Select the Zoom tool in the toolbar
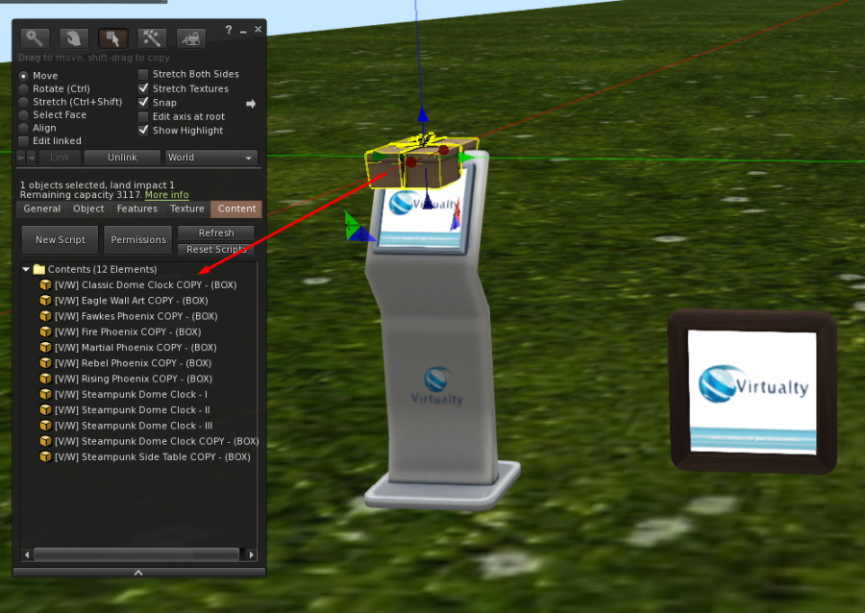This screenshot has height=613, width=865. (x=35, y=38)
